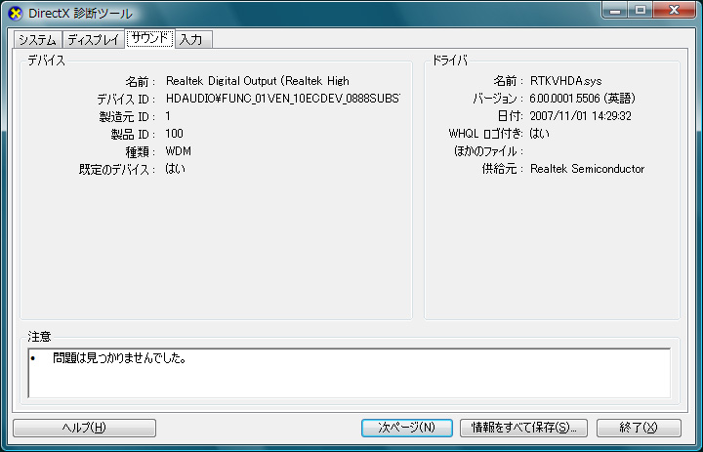
Task: Click the デバイス ID label
Action: coord(126,99)
